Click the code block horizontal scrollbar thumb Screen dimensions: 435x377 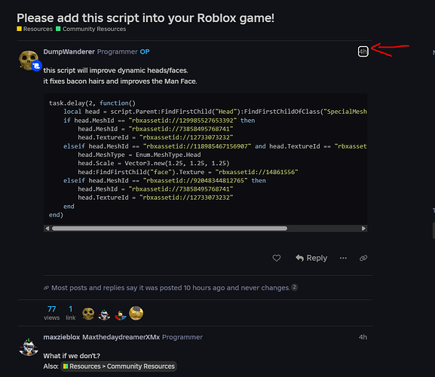pyautogui.click(x=170, y=228)
